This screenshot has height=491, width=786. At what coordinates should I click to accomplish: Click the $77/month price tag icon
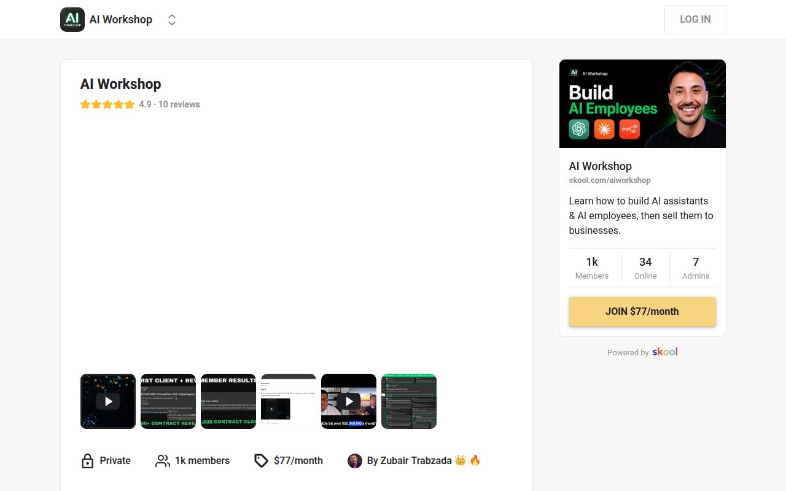(x=262, y=461)
